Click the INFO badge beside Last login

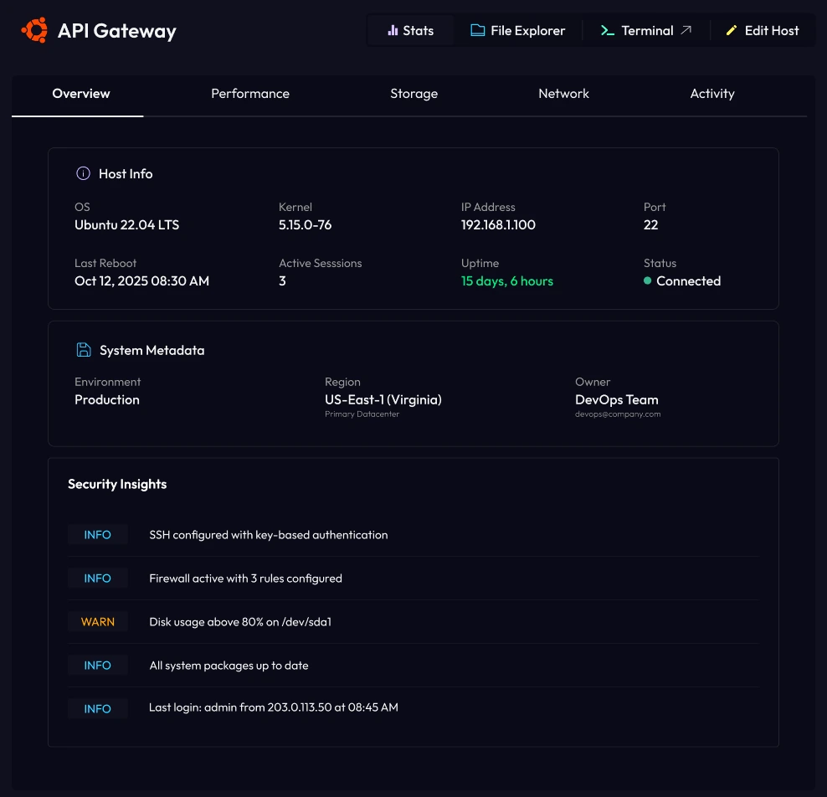click(98, 708)
